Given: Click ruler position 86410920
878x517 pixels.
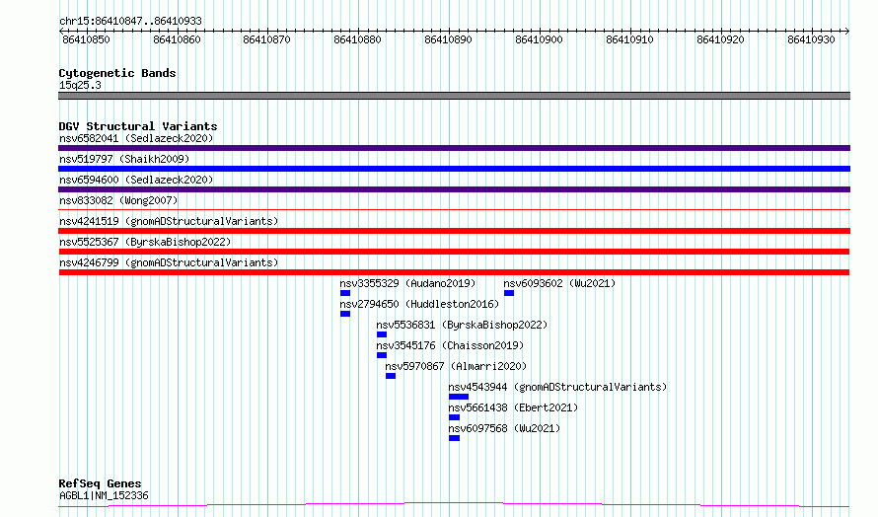Looking at the screenshot, I should pyautogui.click(x=720, y=39).
